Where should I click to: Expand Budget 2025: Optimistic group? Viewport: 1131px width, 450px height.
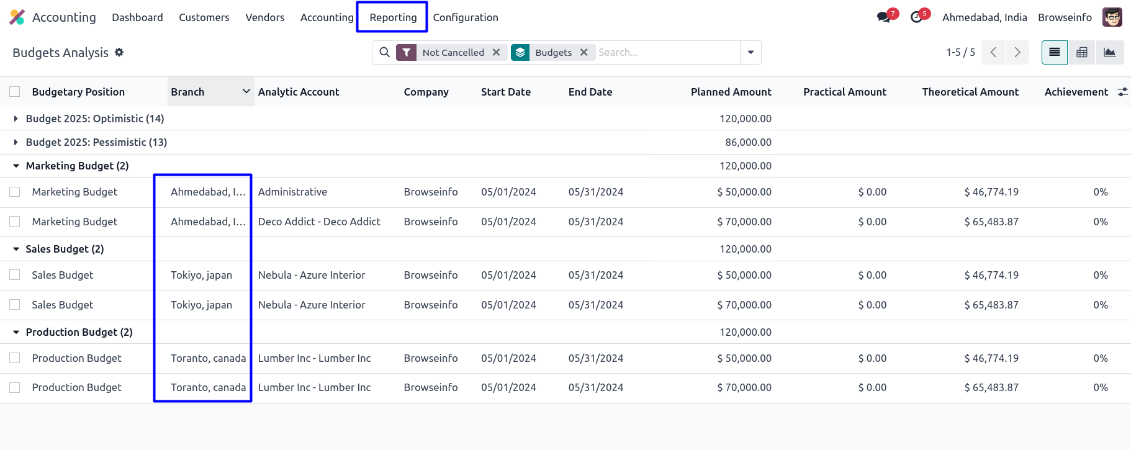[16, 119]
